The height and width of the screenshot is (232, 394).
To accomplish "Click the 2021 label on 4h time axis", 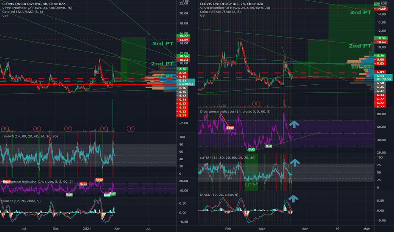I will (x=87, y=229).
